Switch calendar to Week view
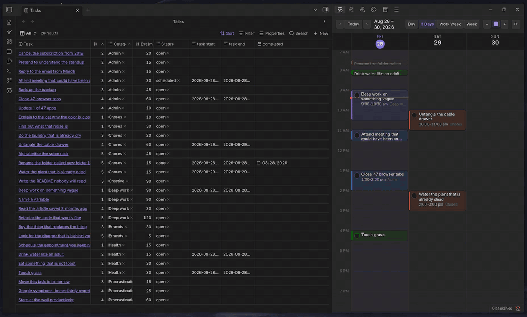The image size is (527, 317). tap(471, 24)
